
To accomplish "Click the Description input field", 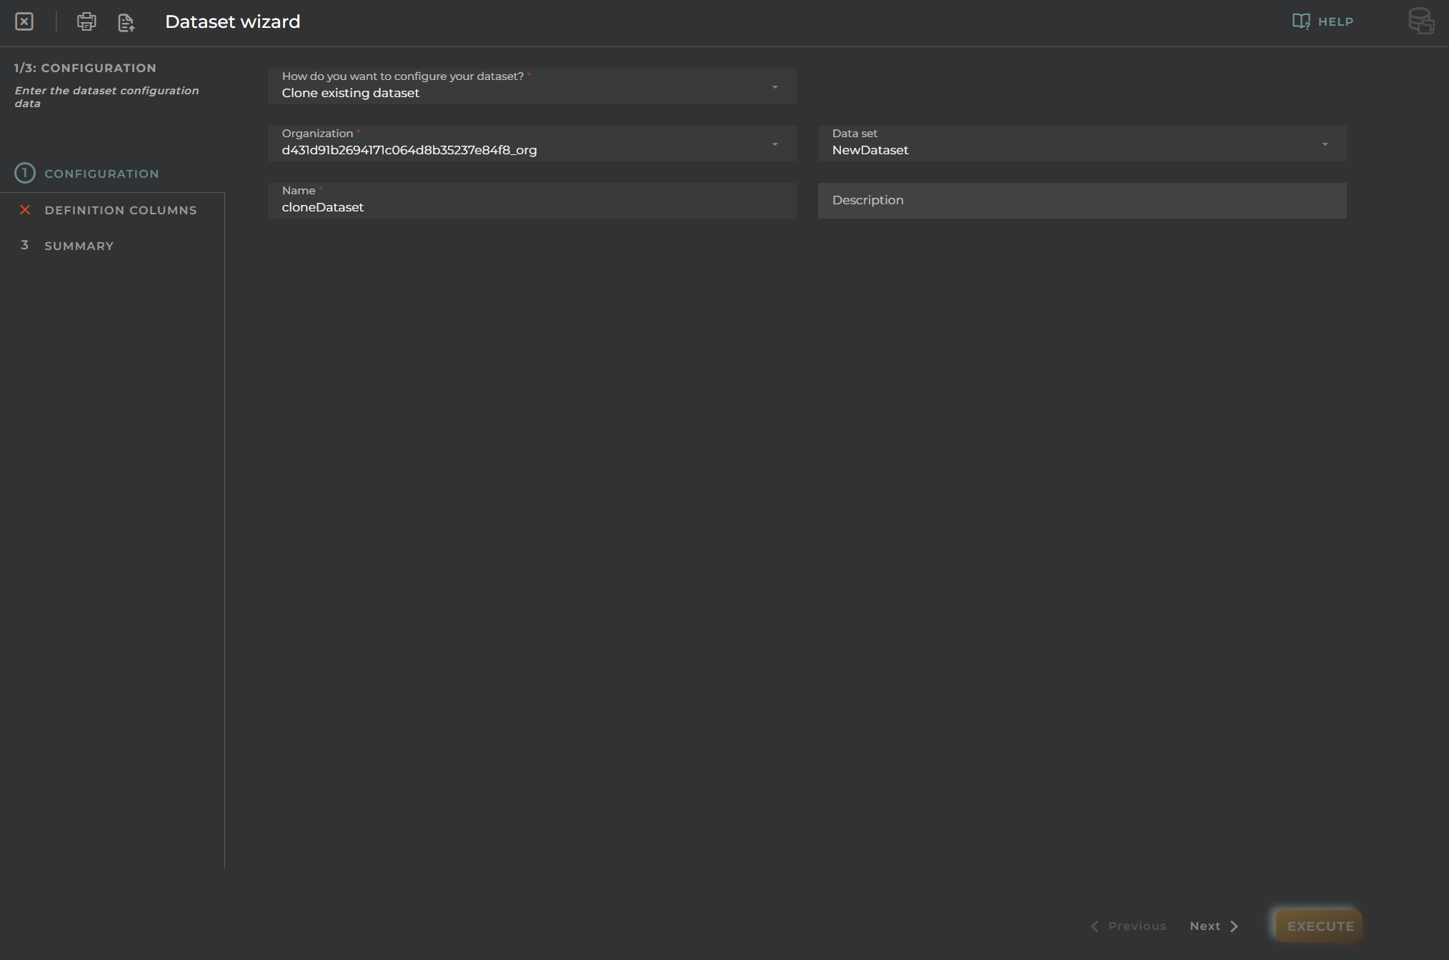I will 1082,201.
